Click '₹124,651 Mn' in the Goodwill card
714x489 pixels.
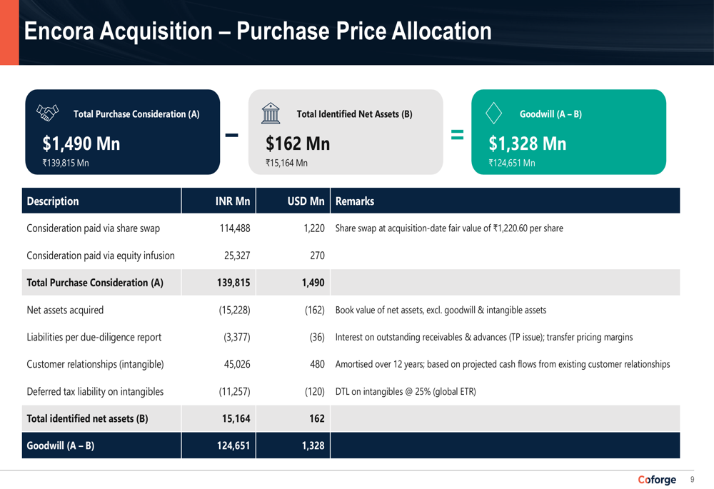click(x=512, y=163)
